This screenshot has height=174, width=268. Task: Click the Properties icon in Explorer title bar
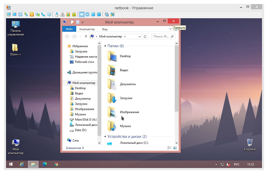[x=72, y=22]
